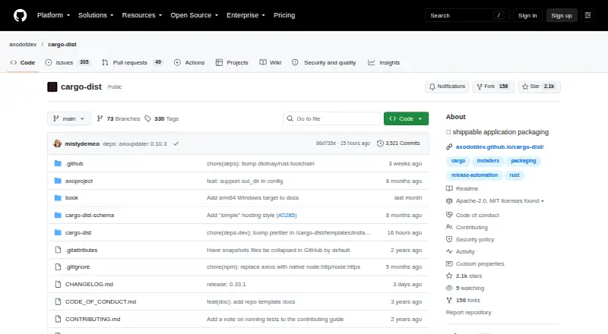The height and width of the screenshot is (334, 608).
Task: Click mistydemeo's avatar in the commit row
Action: click(58, 143)
